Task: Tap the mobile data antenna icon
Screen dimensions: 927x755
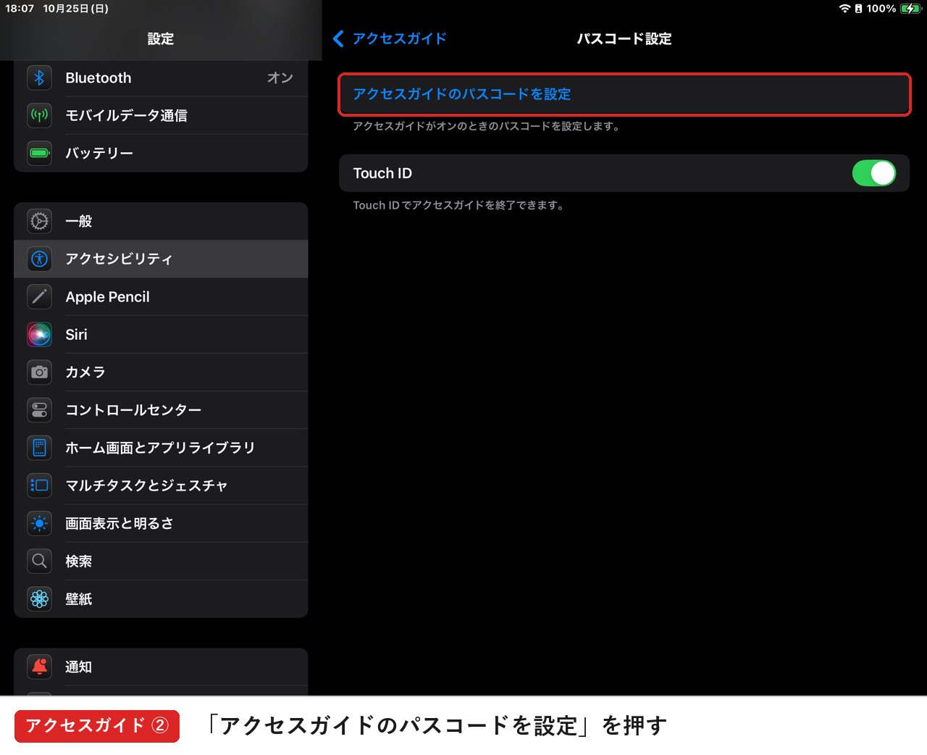Action: pos(40,115)
